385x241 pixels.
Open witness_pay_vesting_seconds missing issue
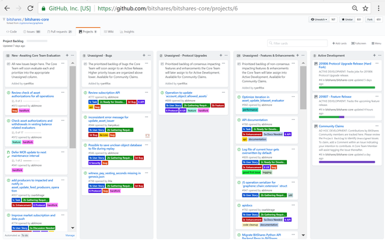point(114,175)
